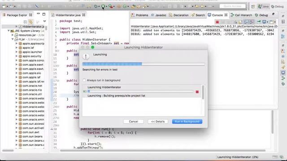Click the Display Selected Console icon

pyautogui.click(x=265, y=22)
